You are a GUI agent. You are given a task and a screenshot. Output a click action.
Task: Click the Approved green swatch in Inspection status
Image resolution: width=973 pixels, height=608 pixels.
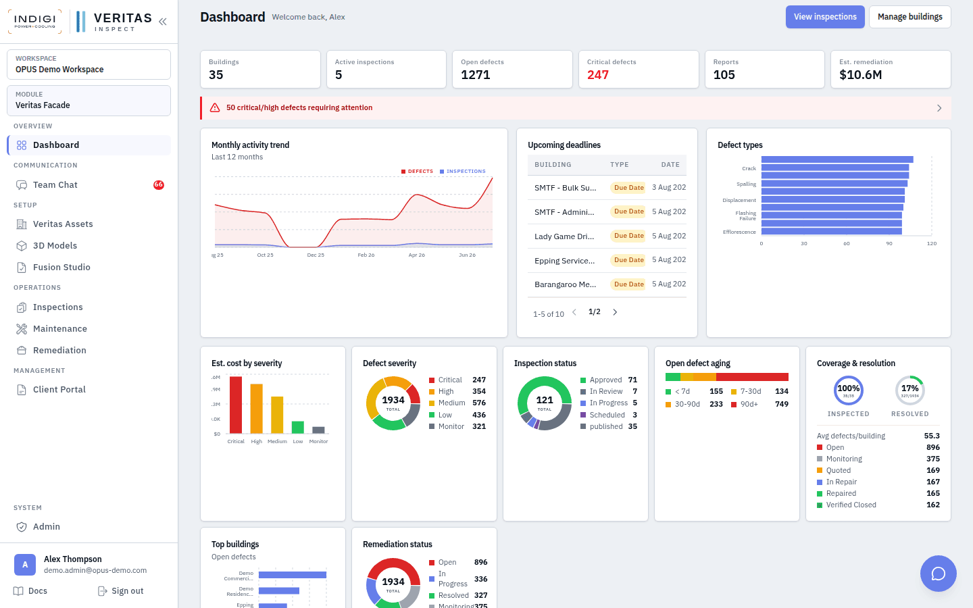(x=583, y=380)
